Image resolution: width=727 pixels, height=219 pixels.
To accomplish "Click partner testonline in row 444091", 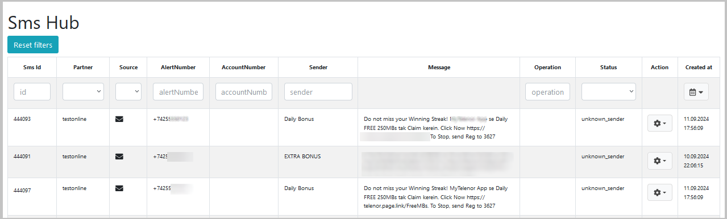I will [x=74, y=156].
